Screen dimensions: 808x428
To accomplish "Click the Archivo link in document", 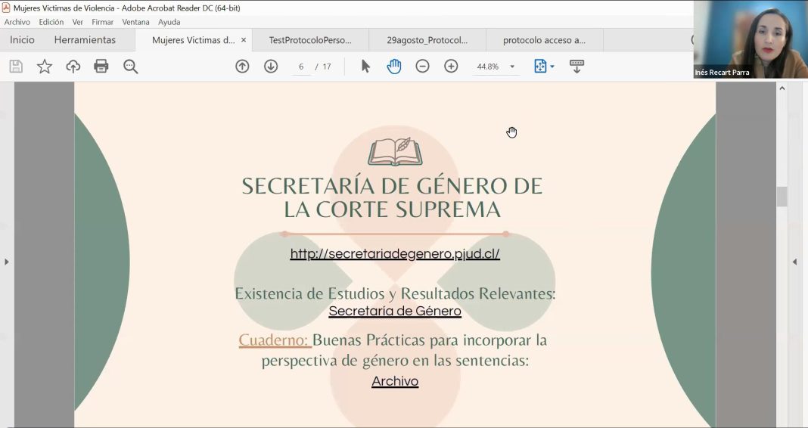I will pyautogui.click(x=395, y=382).
